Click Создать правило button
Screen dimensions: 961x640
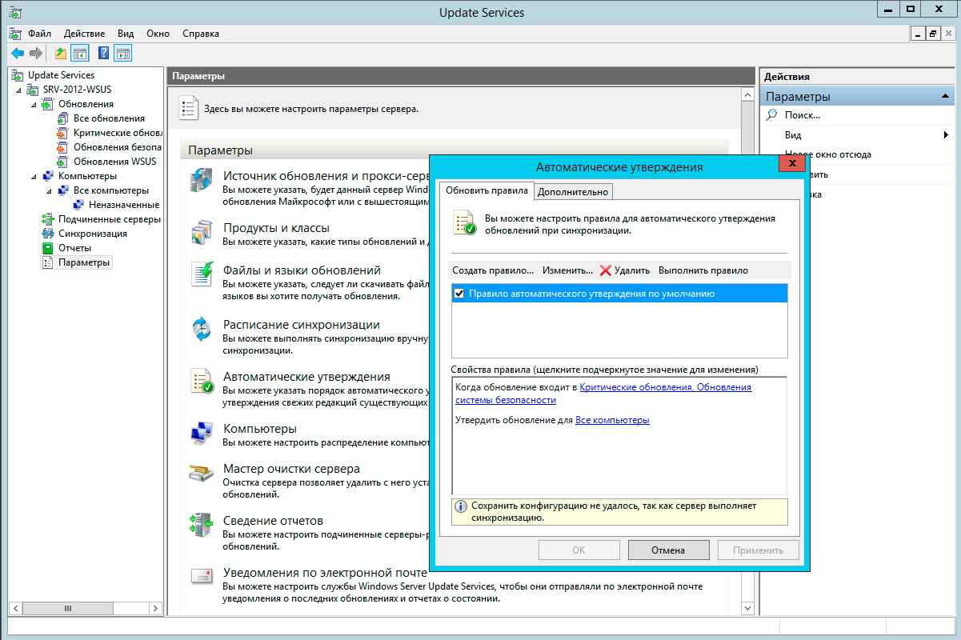click(x=492, y=270)
